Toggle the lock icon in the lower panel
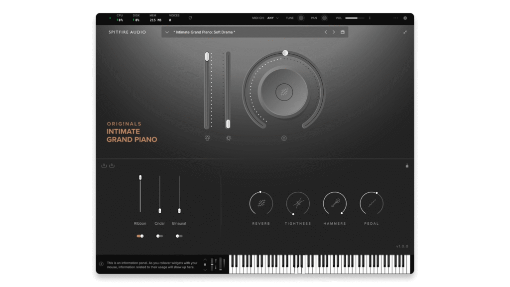This screenshot has width=510, height=287. pyautogui.click(x=407, y=165)
